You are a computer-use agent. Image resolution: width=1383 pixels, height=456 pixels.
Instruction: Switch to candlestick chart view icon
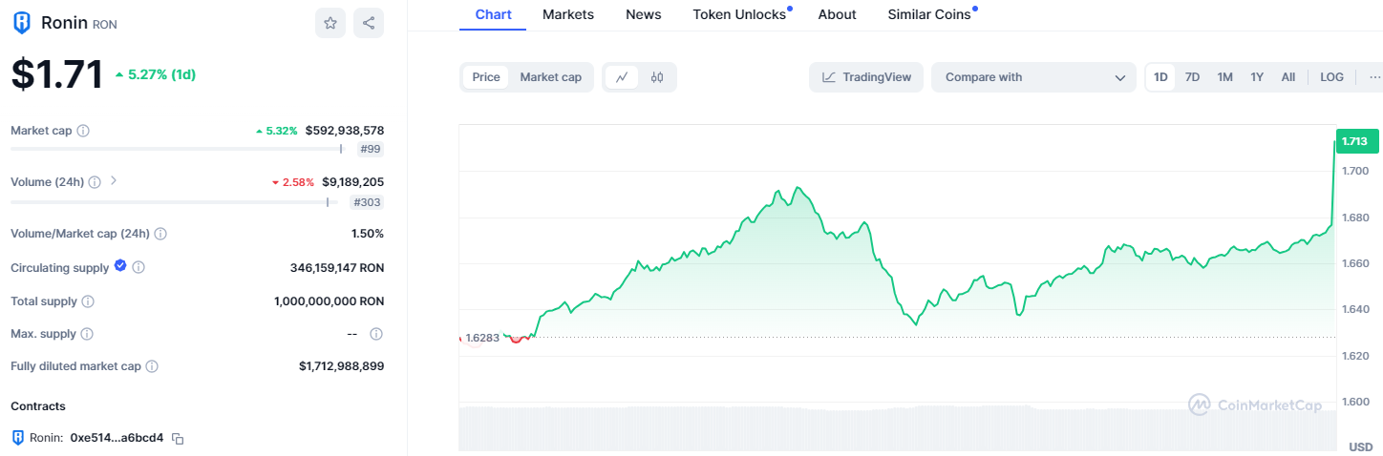(x=657, y=77)
